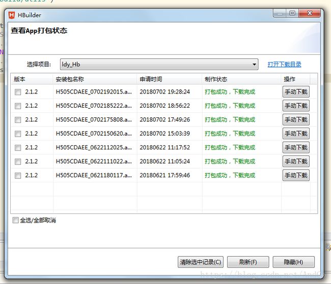Screen dimensions: 331x284
Task: Select checkbox of H505CDAEE_0702175808 row
Action: 18,120
